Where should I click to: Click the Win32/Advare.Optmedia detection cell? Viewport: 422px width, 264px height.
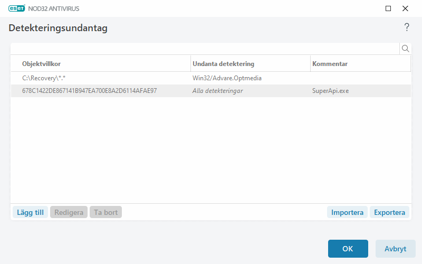tap(227, 78)
